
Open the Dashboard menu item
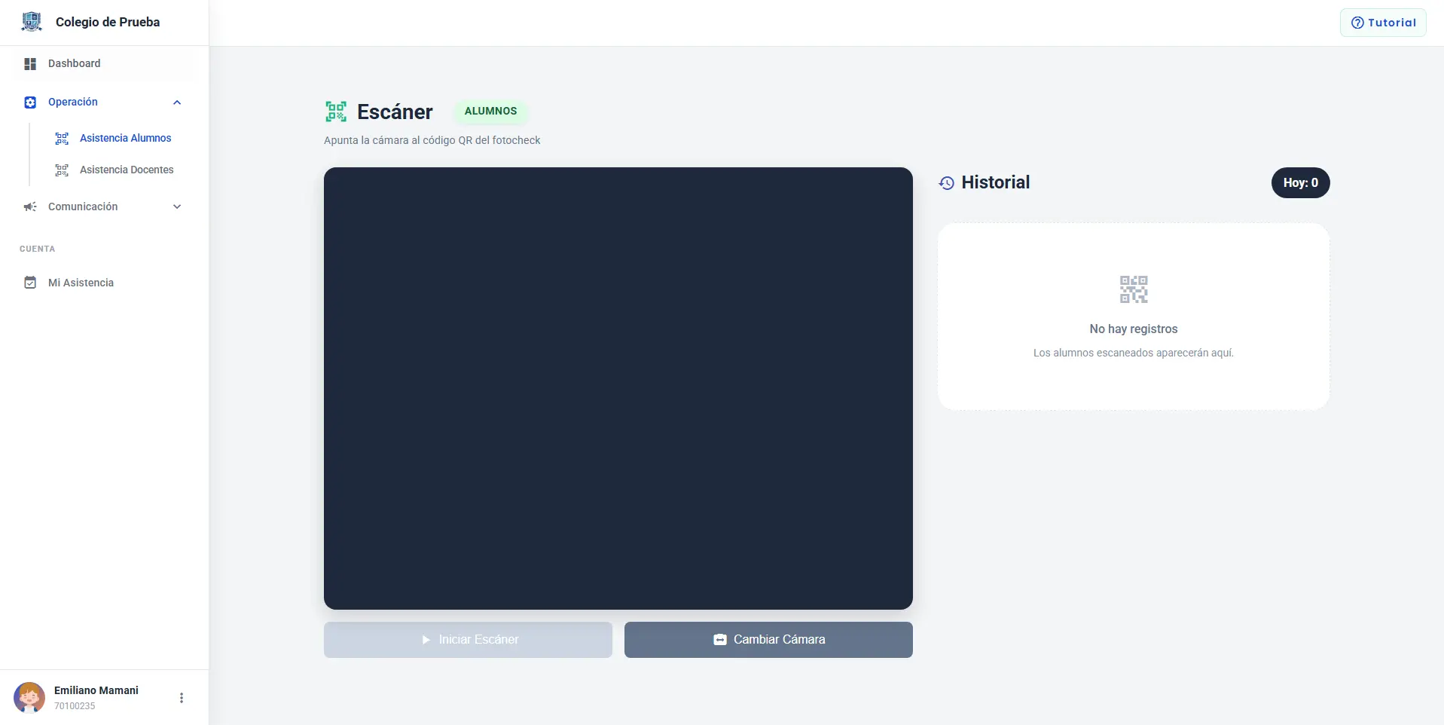[104, 63]
